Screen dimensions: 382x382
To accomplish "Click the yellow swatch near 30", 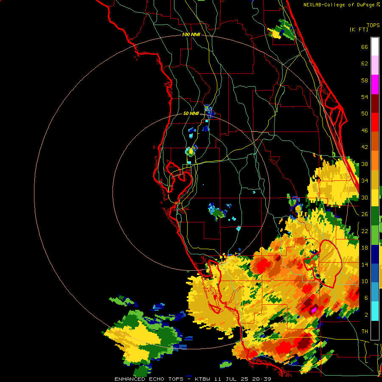I will pyautogui.click(x=375, y=197).
